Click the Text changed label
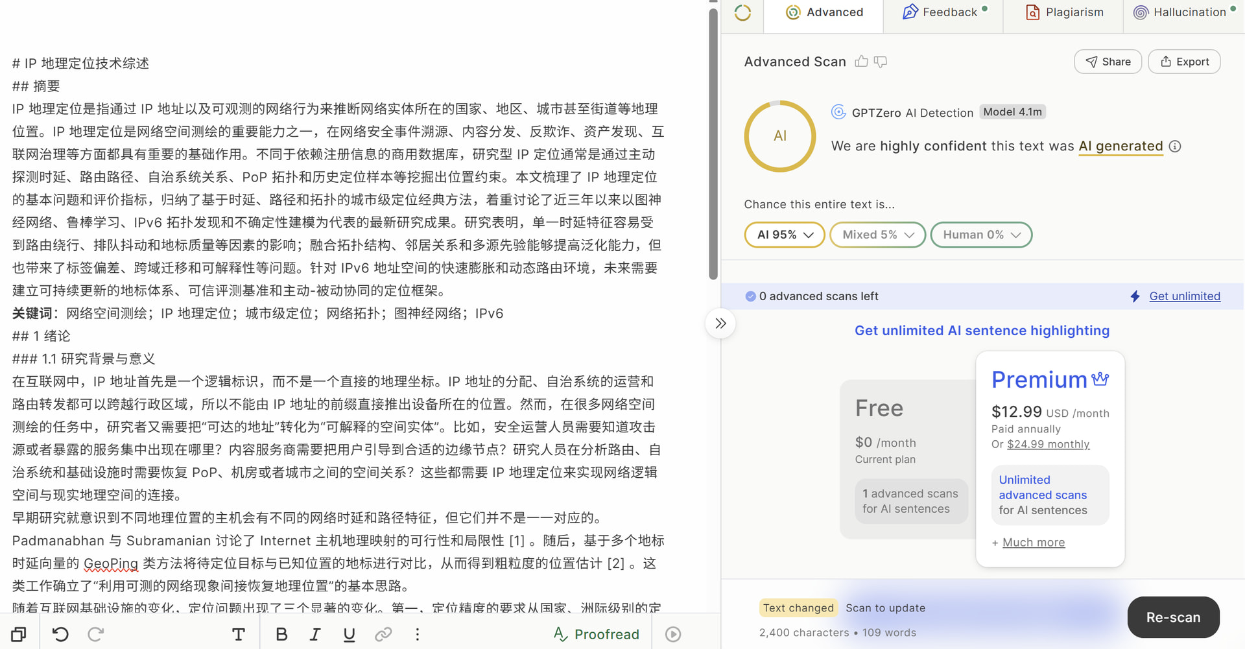Image resolution: width=1245 pixels, height=649 pixels. click(798, 608)
